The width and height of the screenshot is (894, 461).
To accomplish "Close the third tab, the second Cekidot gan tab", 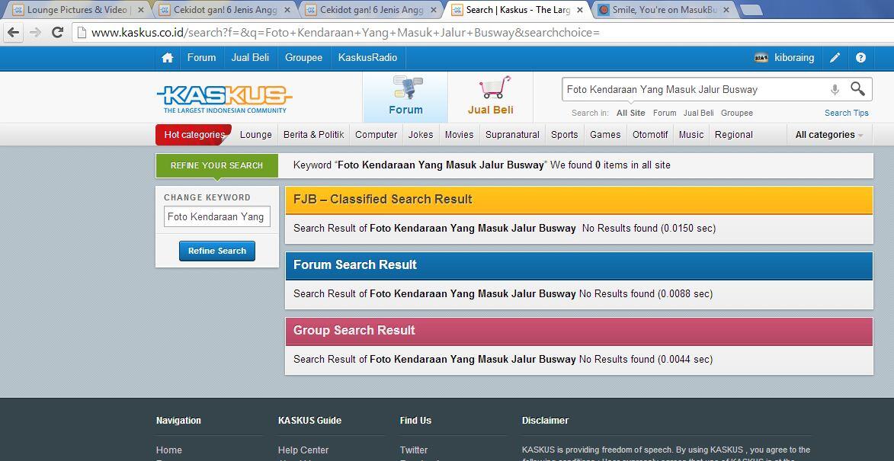I will point(434,10).
